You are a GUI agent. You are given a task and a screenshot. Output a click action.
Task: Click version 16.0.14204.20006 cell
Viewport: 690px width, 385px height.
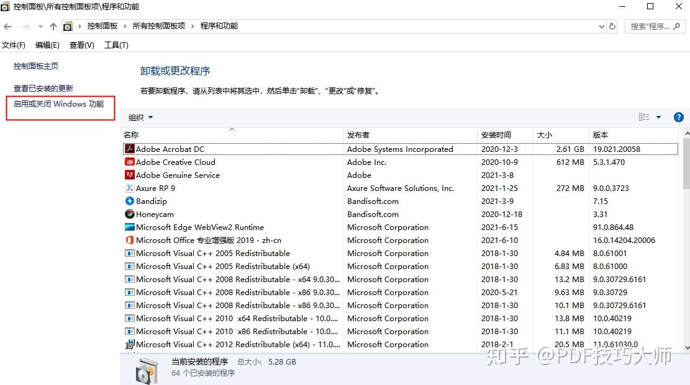pos(624,240)
